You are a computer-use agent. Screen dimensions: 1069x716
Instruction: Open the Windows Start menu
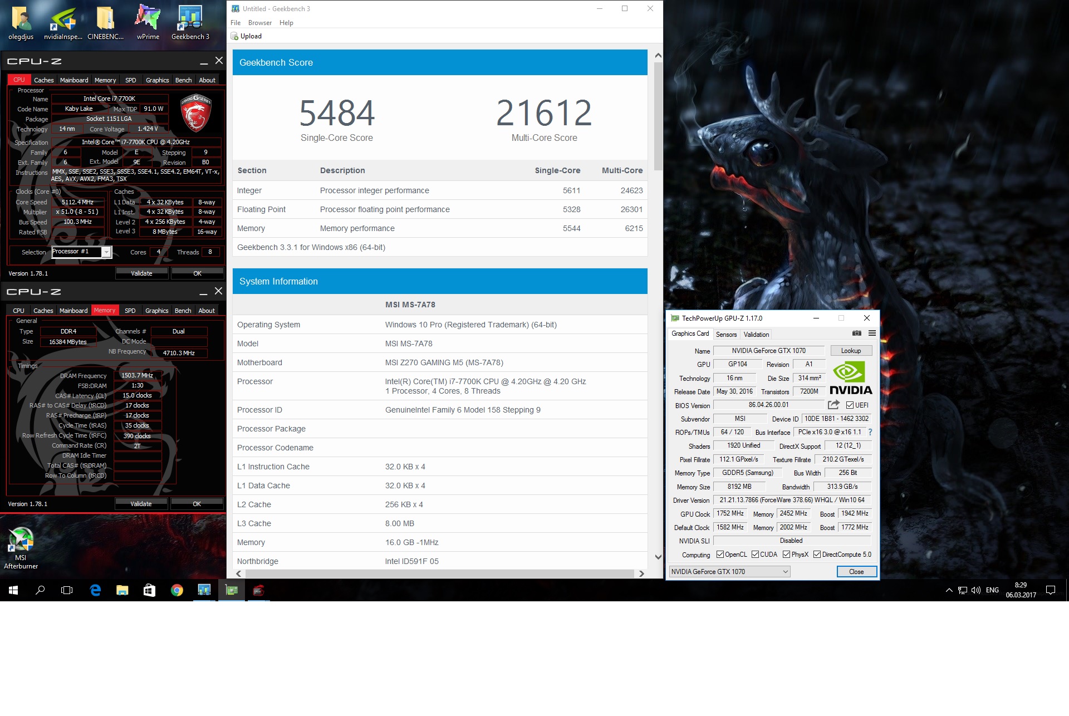tap(13, 590)
